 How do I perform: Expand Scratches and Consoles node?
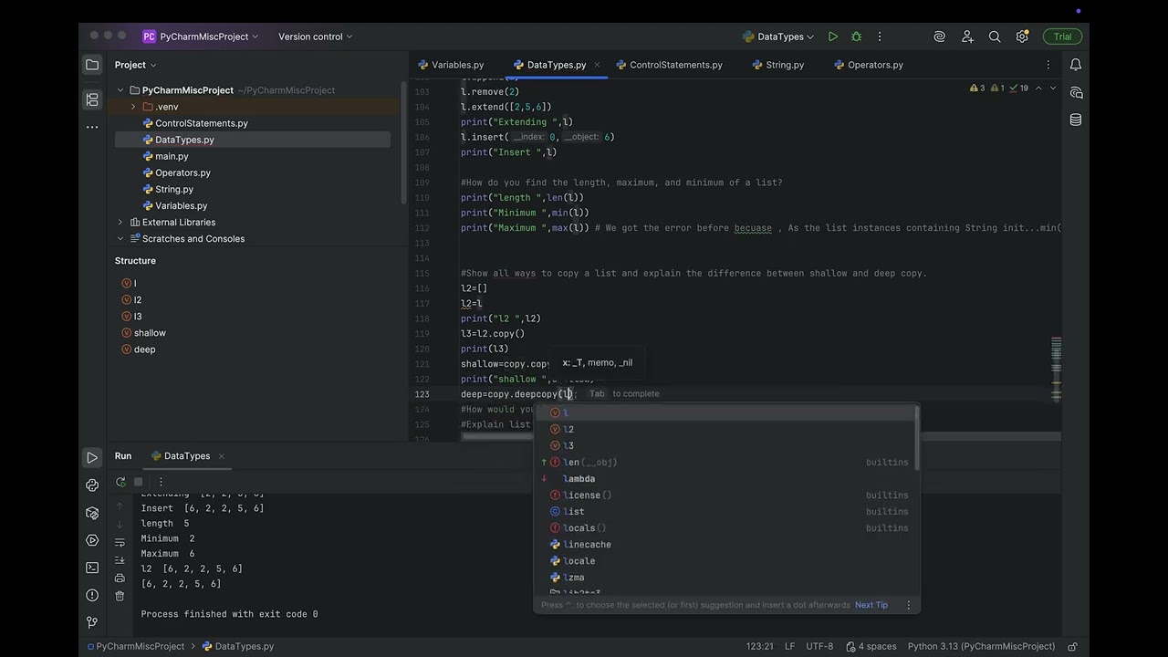[x=120, y=238]
